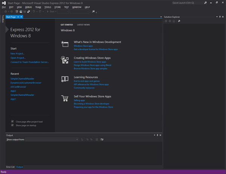Screen dimensions: 226x174
Task: Click the Solution Explorer Back icon
Action: (166, 21)
